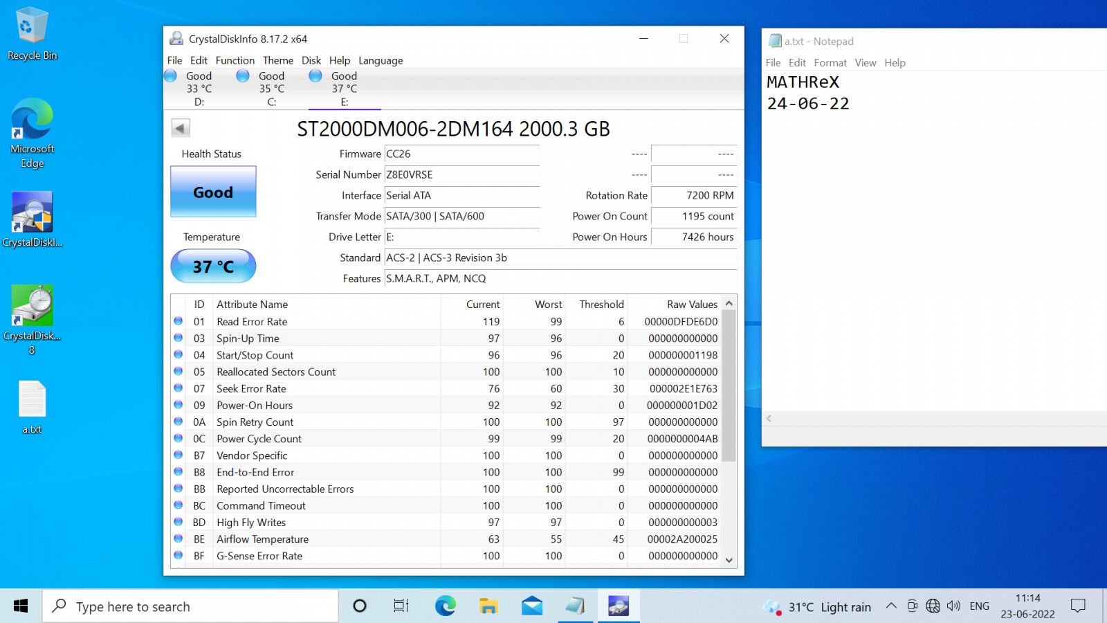
Task: Click weather widget 31°C Light rain
Action: point(818,607)
